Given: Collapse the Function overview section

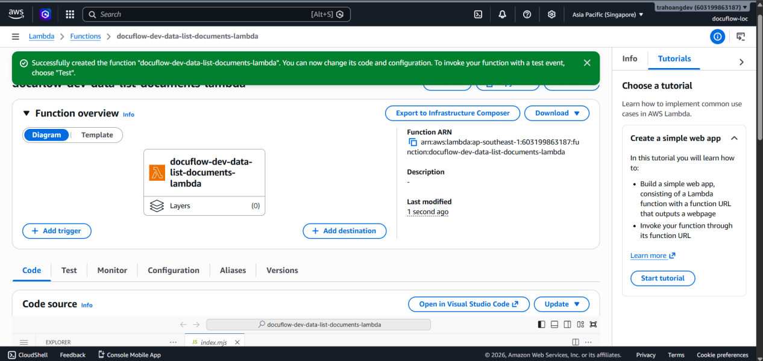Looking at the screenshot, I should click(x=27, y=113).
